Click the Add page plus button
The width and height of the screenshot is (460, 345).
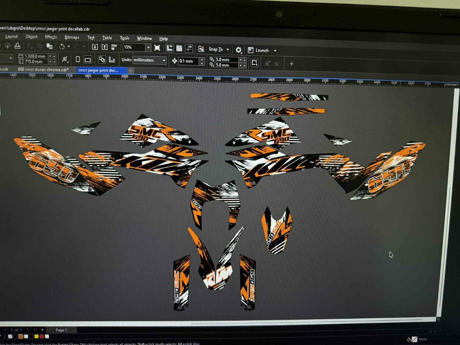[42, 329]
